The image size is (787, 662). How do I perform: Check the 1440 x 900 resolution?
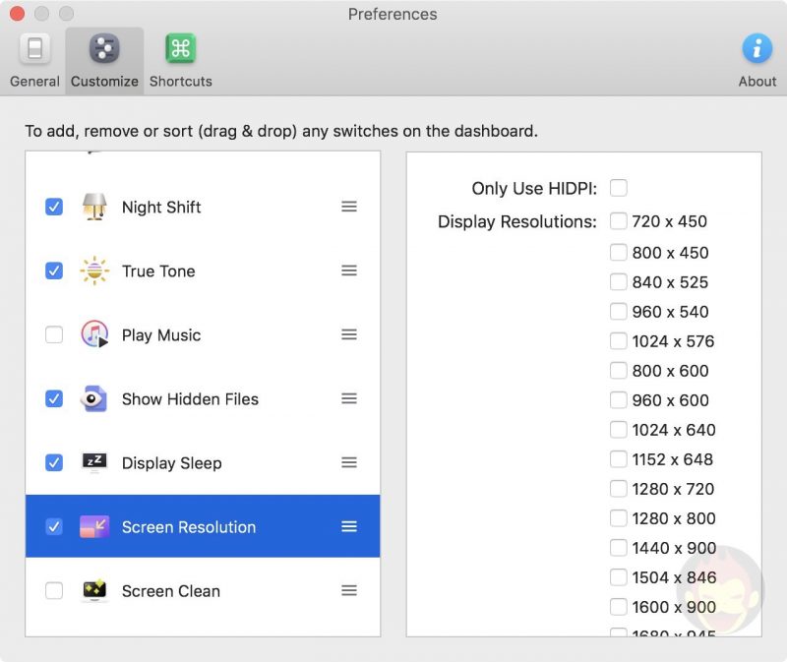[619, 548]
